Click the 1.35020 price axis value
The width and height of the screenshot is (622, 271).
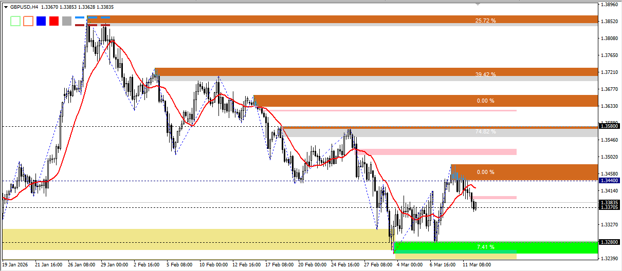pyautogui.click(x=609, y=157)
